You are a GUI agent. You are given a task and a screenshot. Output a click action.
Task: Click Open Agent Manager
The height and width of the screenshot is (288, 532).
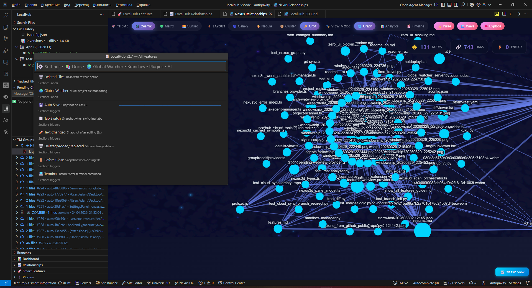coord(416,5)
